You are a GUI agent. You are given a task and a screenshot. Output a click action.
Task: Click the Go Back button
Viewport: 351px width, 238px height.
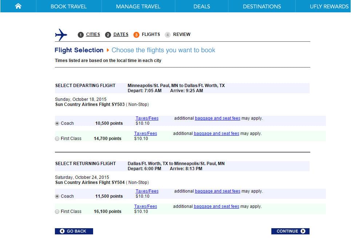click(x=74, y=231)
